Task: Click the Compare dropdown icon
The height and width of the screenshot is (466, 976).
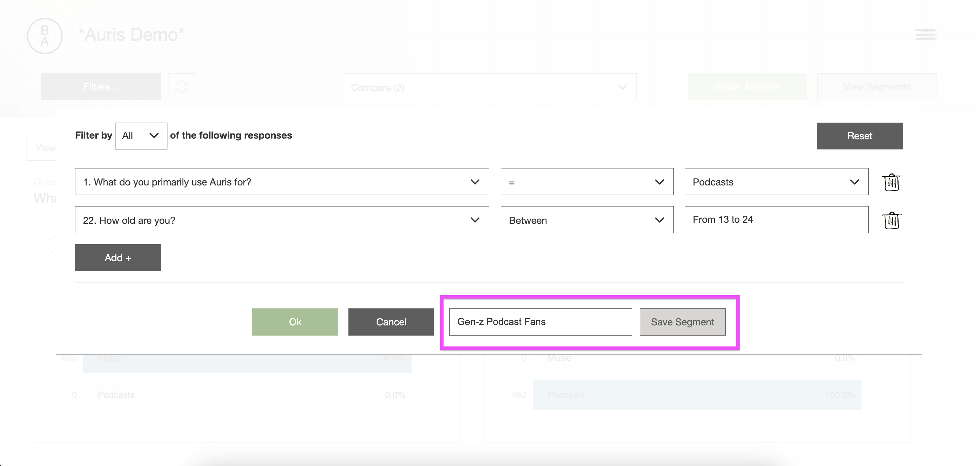Action: pyautogui.click(x=622, y=88)
